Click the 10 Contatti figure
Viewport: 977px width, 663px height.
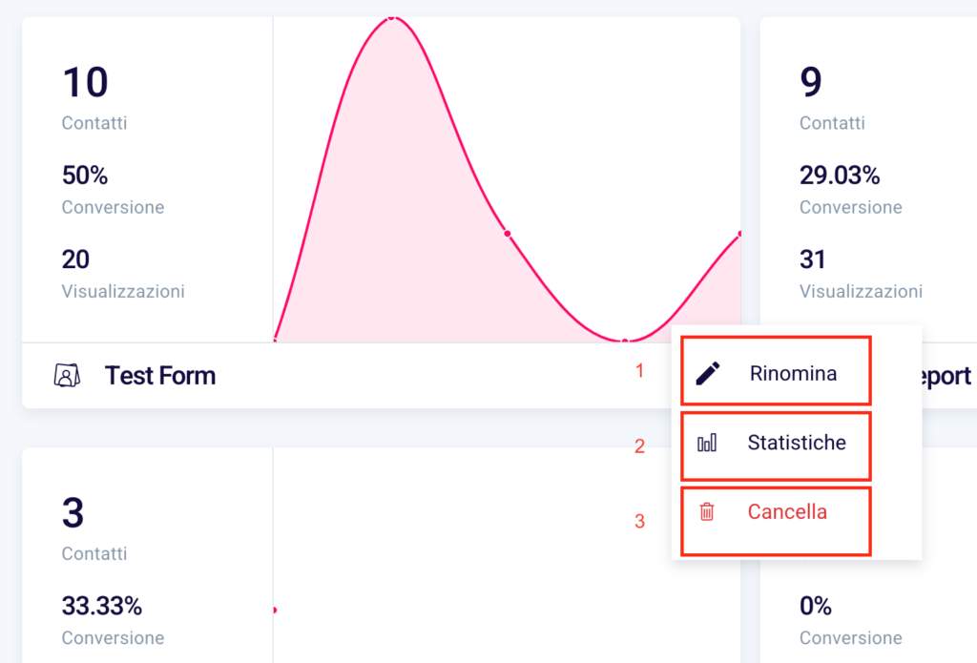85,82
